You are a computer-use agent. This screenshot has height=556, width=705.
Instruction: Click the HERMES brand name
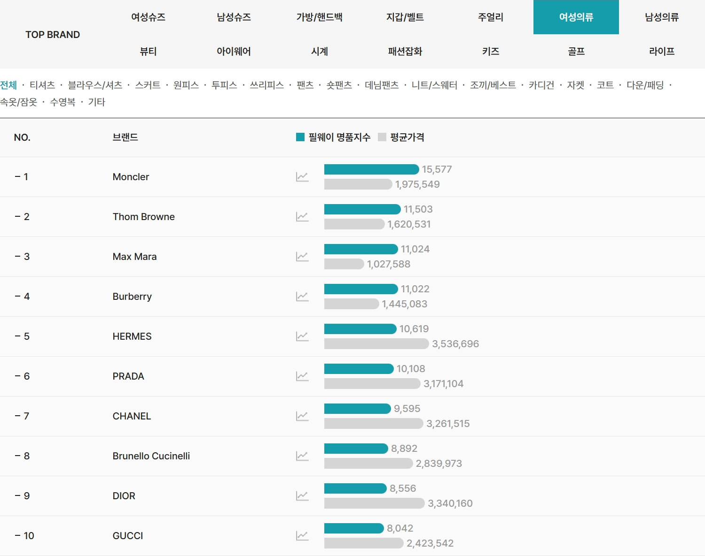tap(132, 336)
